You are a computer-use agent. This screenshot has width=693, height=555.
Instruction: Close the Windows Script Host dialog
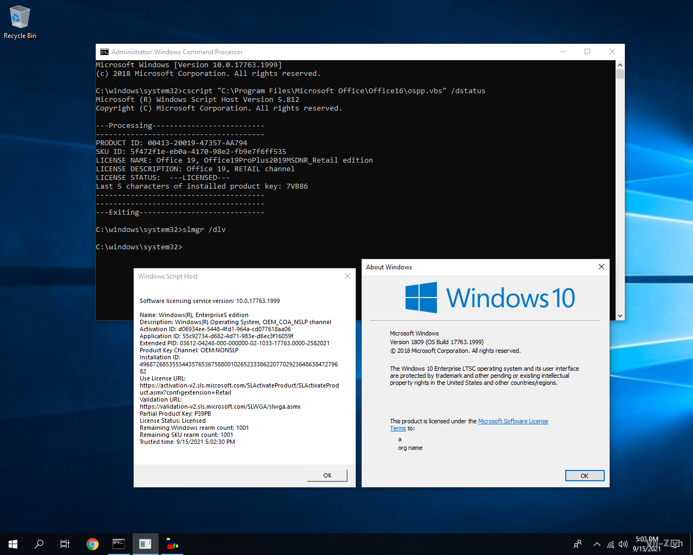pos(348,276)
